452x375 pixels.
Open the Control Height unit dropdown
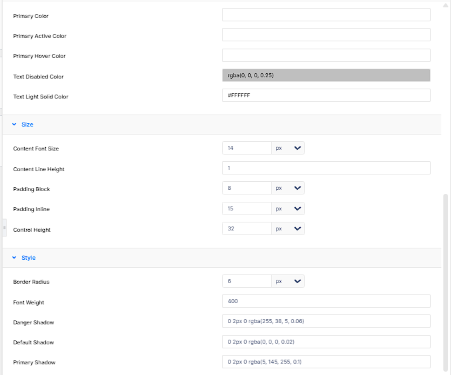coord(288,228)
